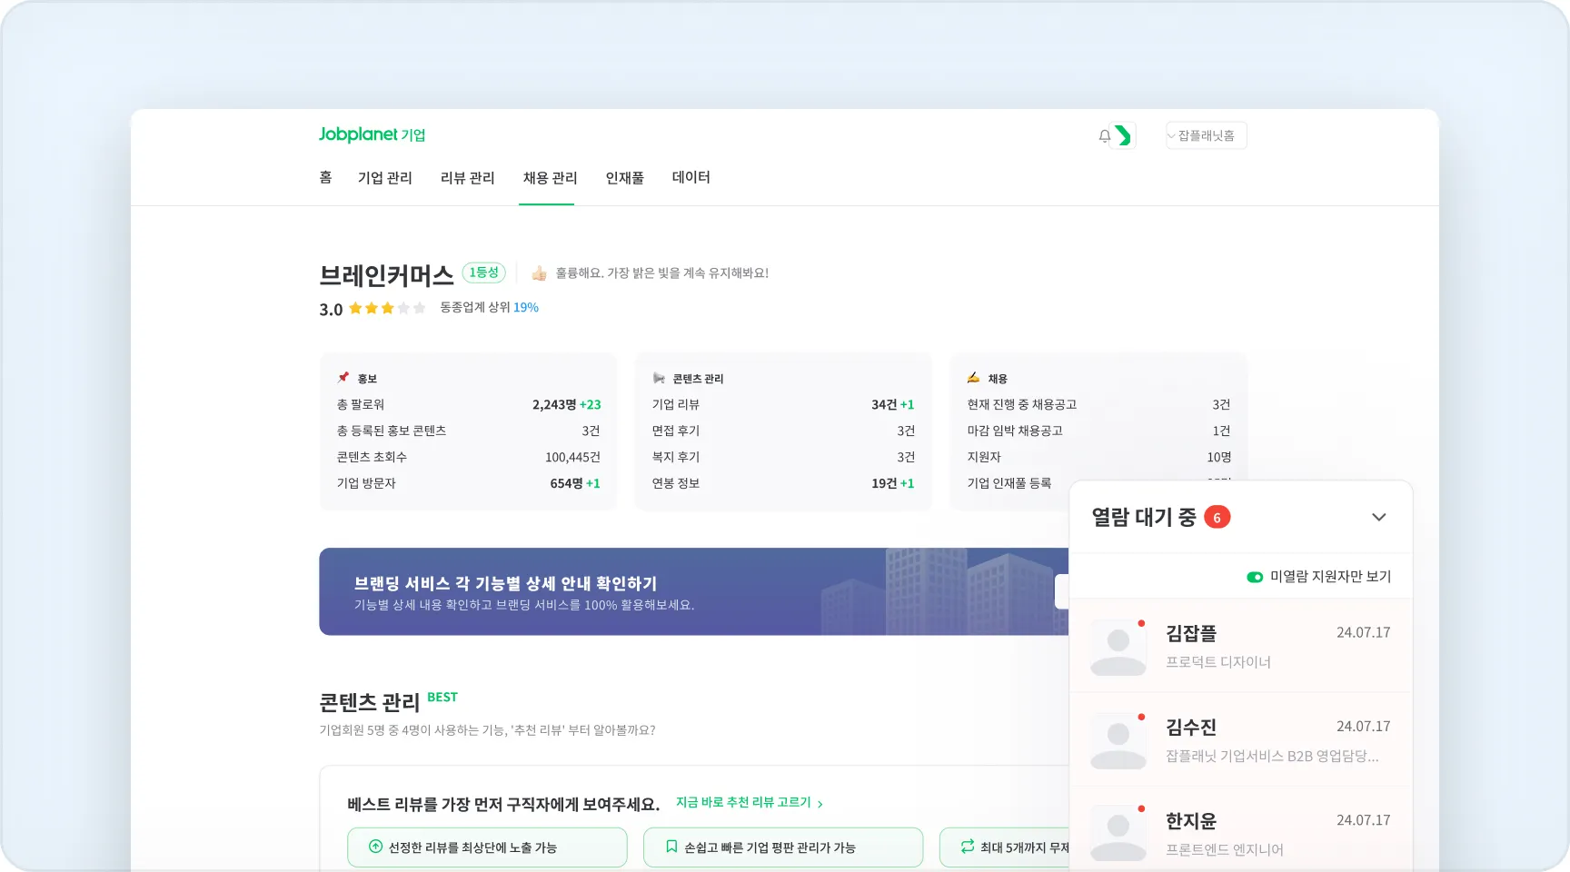Click the 10명 applicant count
Image resolution: width=1570 pixels, height=872 pixels.
[x=1219, y=458]
